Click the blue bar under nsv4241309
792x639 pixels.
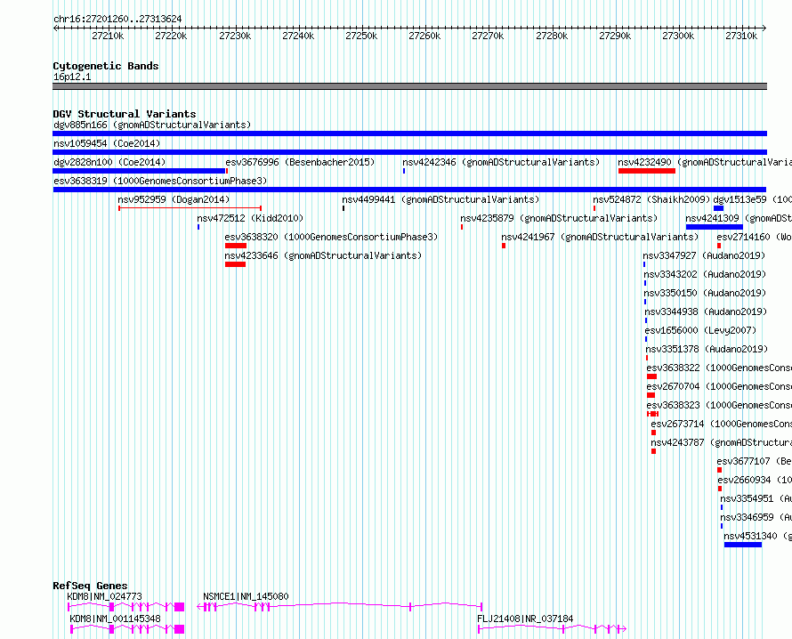click(x=715, y=227)
